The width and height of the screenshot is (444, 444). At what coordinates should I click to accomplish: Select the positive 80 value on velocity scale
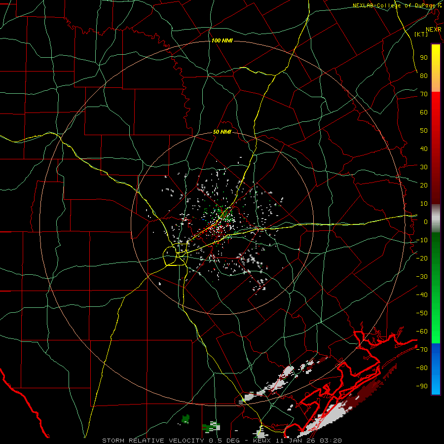point(424,75)
